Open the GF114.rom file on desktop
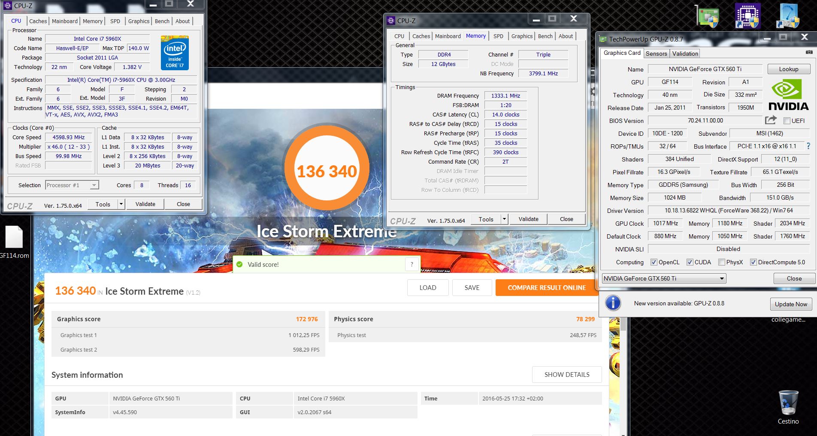817x436 pixels. tap(14, 242)
